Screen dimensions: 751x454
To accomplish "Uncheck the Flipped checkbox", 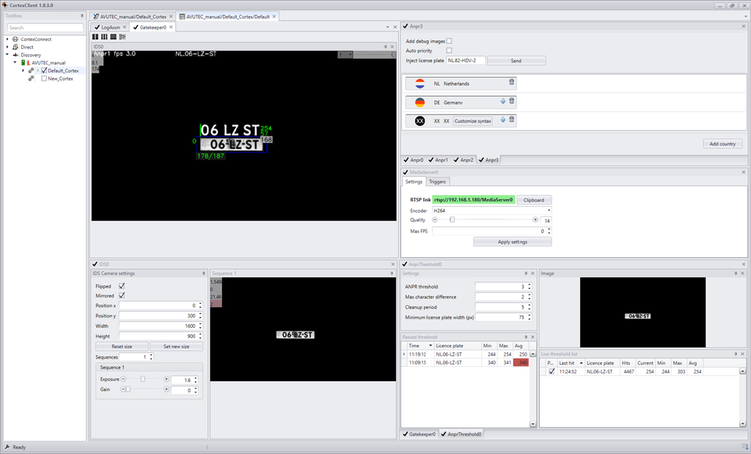I will click(x=122, y=286).
